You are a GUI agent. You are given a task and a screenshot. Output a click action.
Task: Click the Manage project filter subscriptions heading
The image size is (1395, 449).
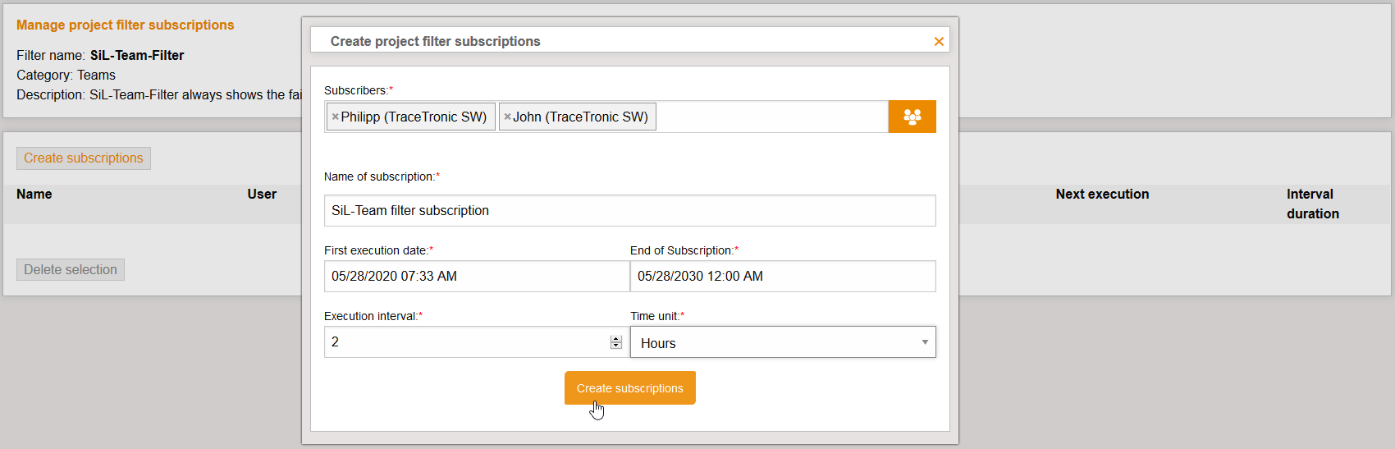click(x=126, y=25)
